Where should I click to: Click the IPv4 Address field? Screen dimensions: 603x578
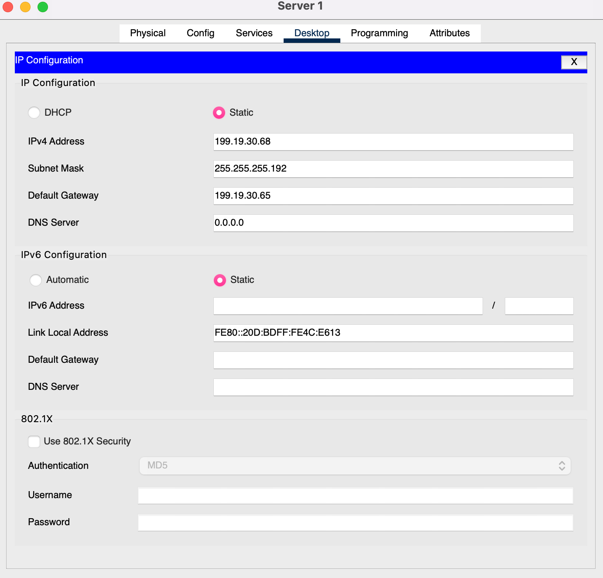point(393,142)
